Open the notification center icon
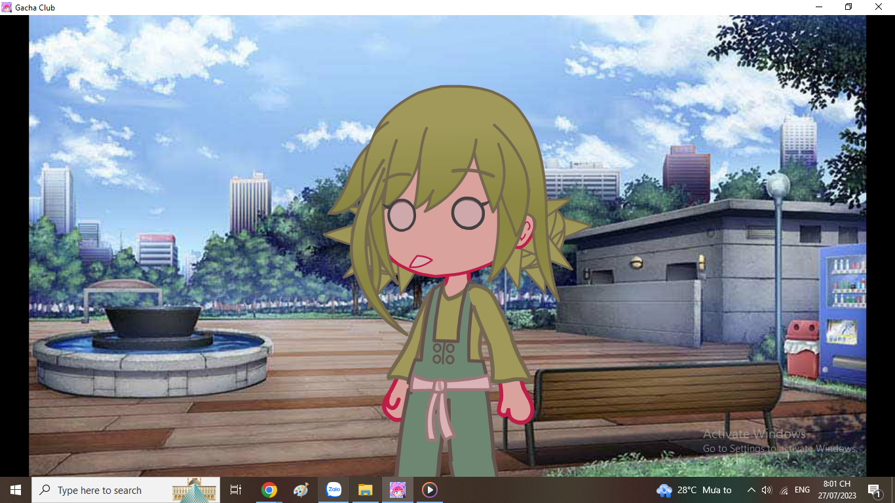This screenshot has width=895, height=503. tap(873, 490)
